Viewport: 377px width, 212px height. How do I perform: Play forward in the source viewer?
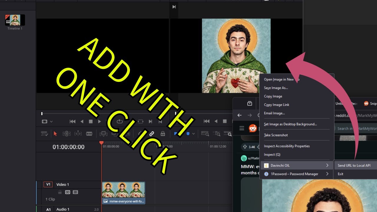point(100,121)
